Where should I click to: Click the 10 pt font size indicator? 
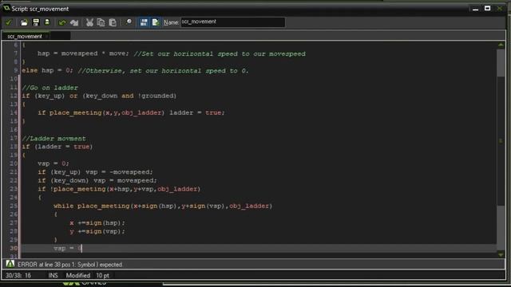coord(103,275)
